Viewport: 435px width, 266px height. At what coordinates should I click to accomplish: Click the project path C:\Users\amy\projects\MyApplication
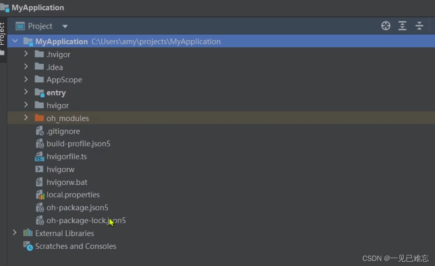click(156, 42)
